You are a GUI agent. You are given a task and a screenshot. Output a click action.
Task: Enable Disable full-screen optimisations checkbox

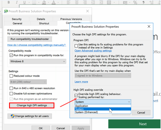(x=11, y=94)
